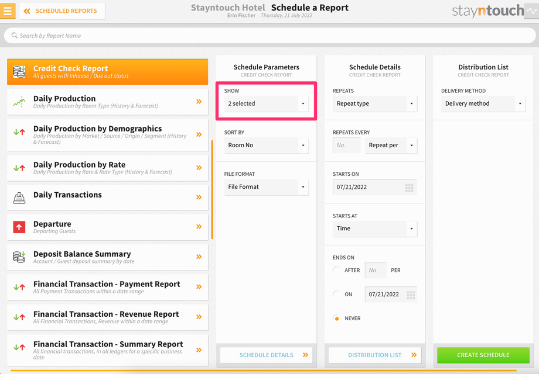Click the Search by Report Name field
The width and height of the screenshot is (539, 374).
point(269,36)
